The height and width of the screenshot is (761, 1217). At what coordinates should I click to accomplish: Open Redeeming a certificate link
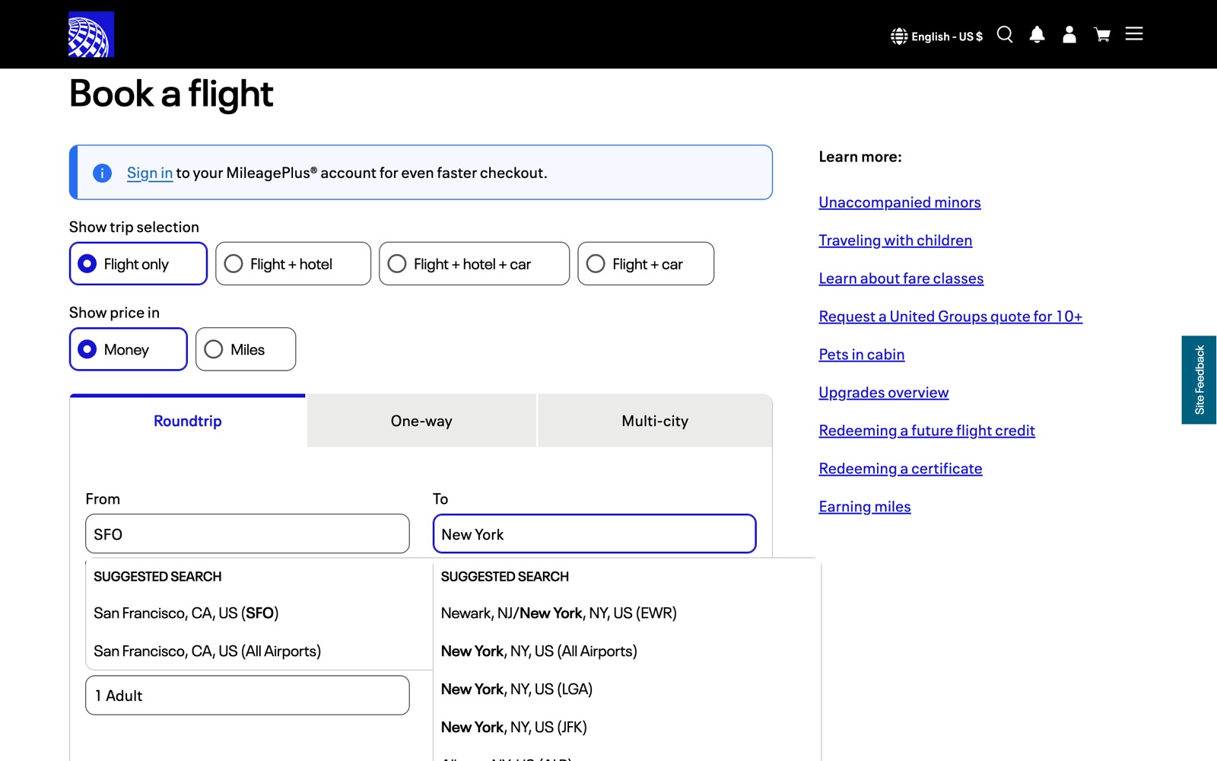(x=901, y=469)
